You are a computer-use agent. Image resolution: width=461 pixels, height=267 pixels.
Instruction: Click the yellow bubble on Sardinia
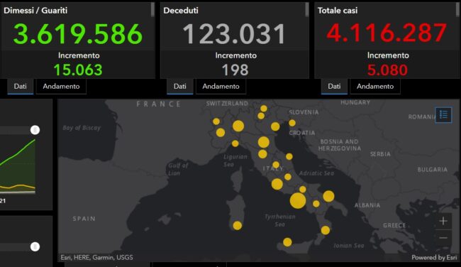pos(238,226)
